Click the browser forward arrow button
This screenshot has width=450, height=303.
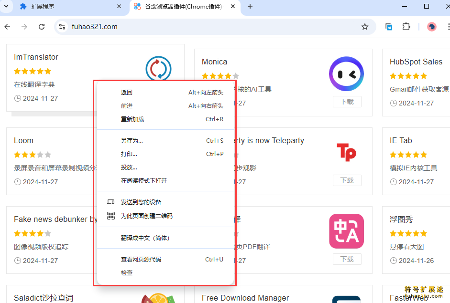(x=24, y=27)
